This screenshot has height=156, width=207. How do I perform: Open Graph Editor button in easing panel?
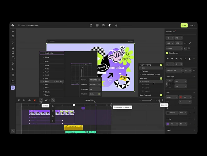coord(52,53)
